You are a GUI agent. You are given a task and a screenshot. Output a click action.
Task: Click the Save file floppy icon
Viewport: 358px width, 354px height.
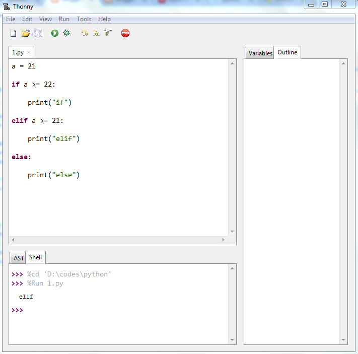[x=38, y=33]
